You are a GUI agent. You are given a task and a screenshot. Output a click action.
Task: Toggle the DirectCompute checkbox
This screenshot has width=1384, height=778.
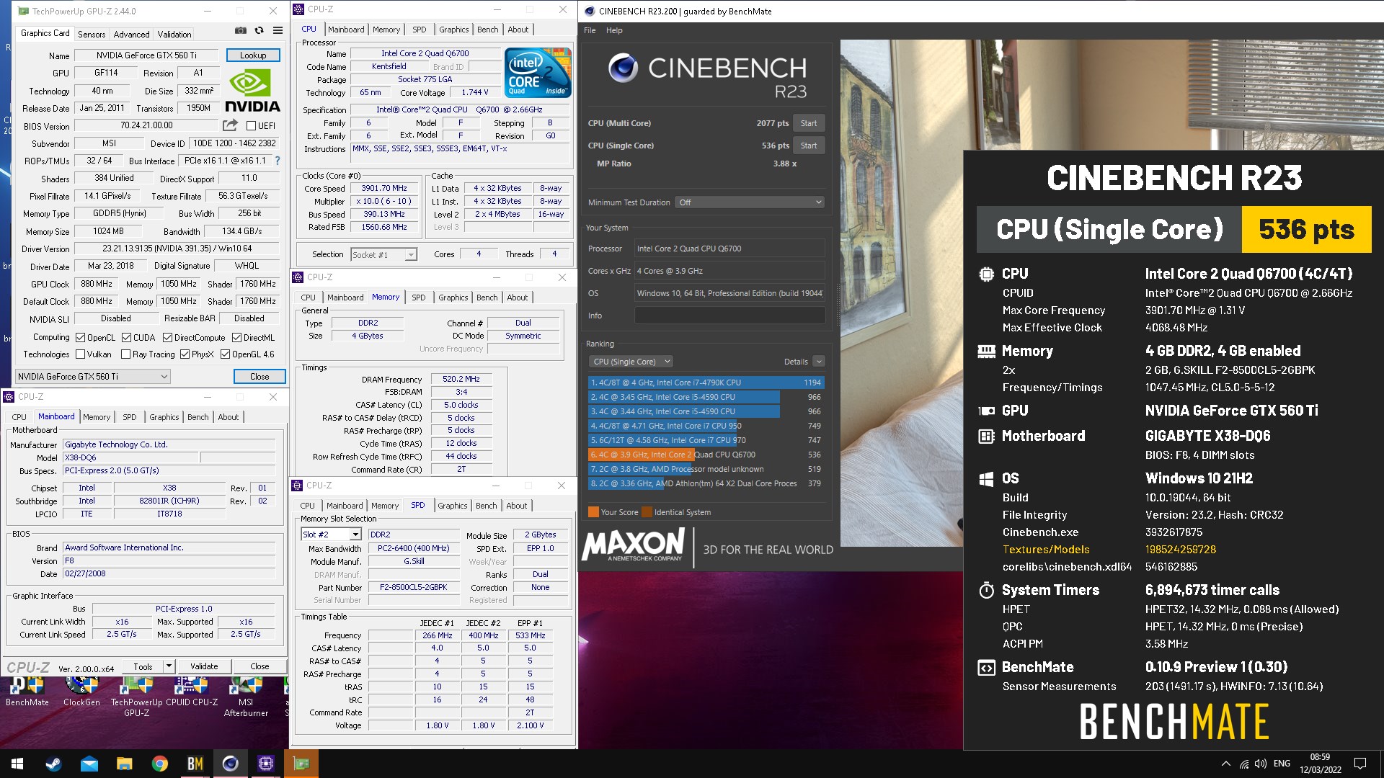167,338
